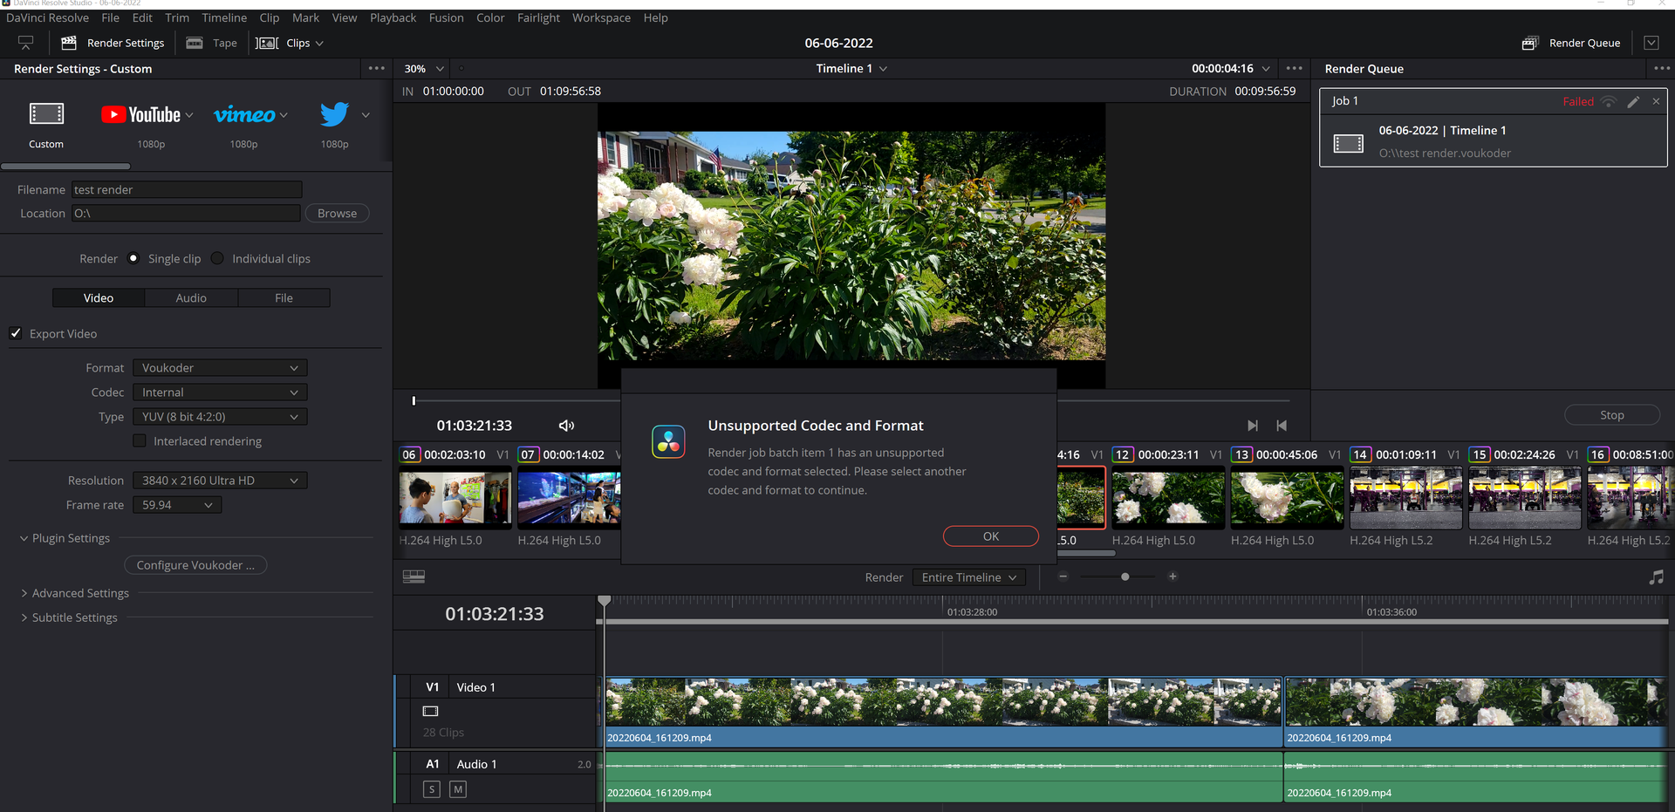The image size is (1675, 812).
Task: Open the Resolution dropdown
Action: (220, 481)
